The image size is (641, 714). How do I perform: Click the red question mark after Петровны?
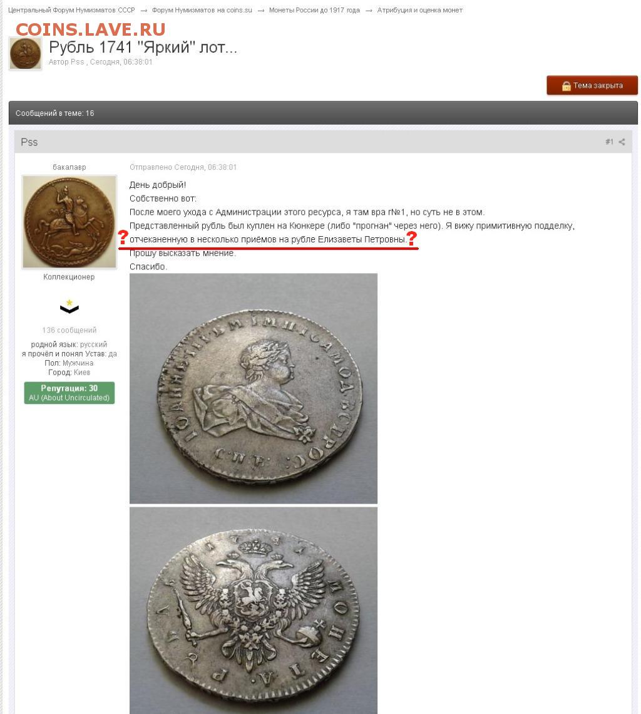pos(411,238)
